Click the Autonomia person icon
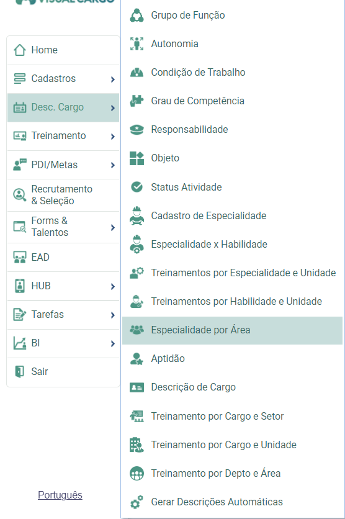 pos(137,43)
